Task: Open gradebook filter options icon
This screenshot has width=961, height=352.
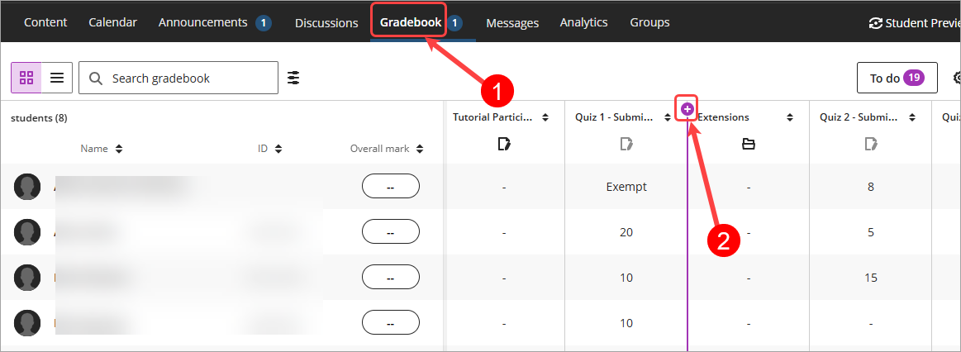Action: pos(293,78)
